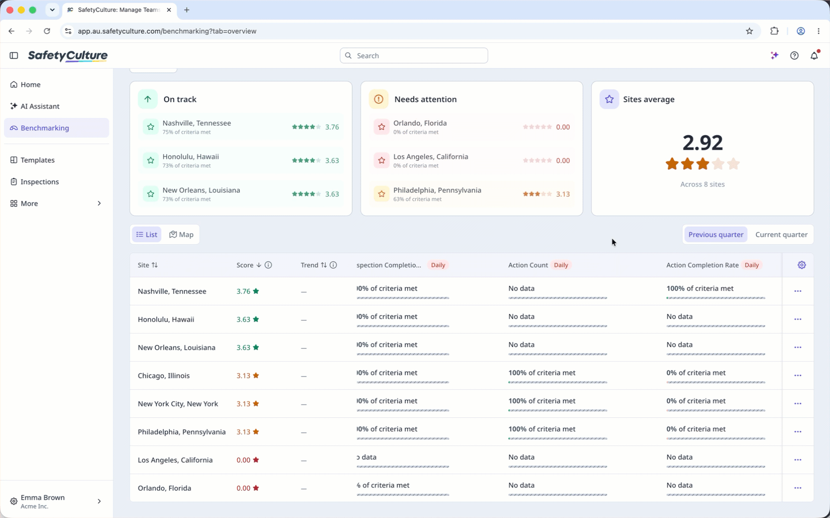
Task: Toggle the sidebar collapse icon
Action: [x=14, y=55]
